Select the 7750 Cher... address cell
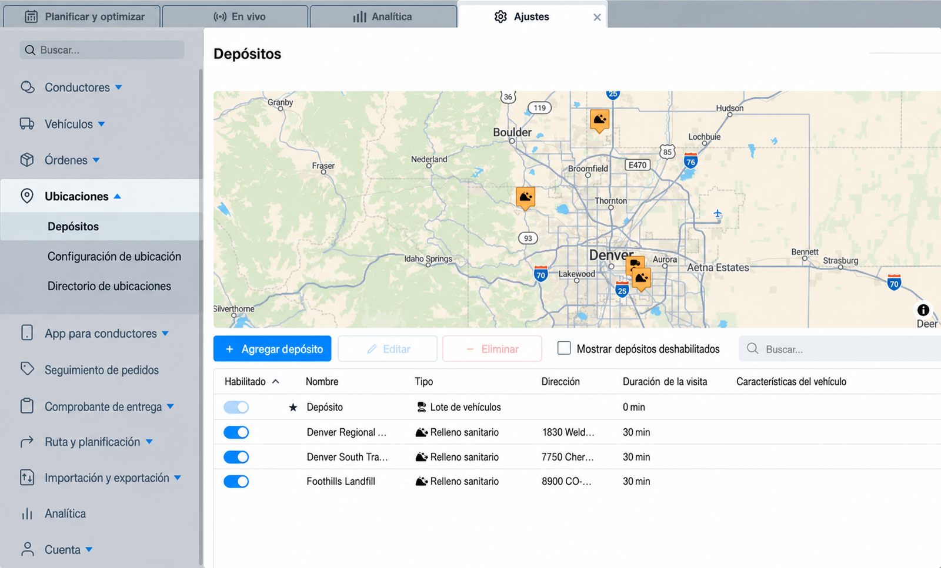Screen dimensions: 941x568 pos(568,457)
